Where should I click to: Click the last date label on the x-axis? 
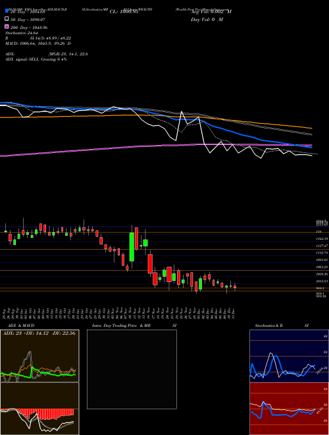pos(234,314)
